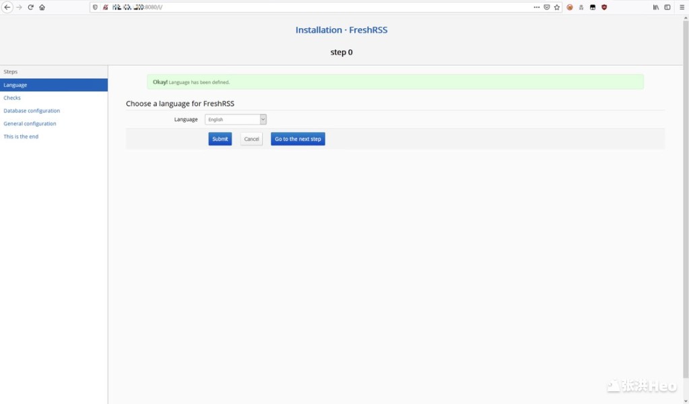Click the scrollbar down arrow
The image size is (689, 404).
pyautogui.click(x=686, y=400)
